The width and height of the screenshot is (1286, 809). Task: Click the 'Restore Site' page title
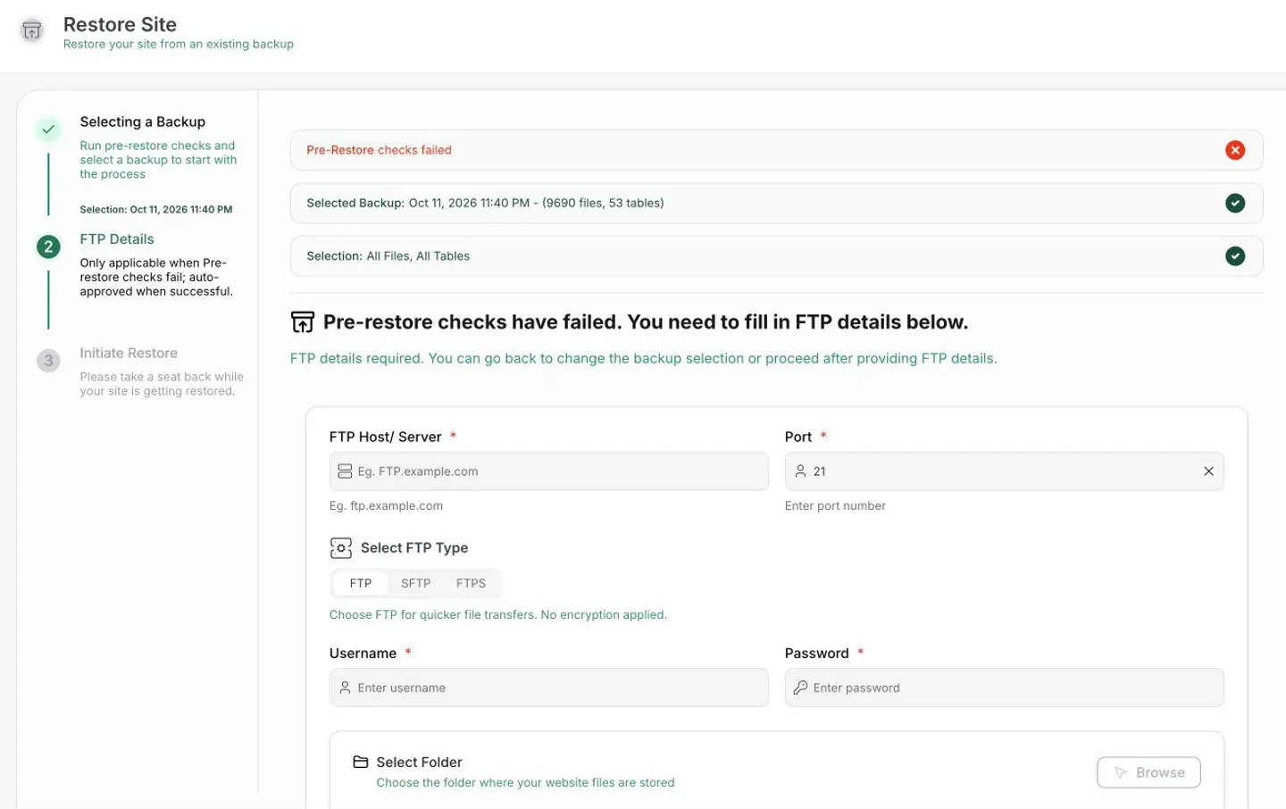pyautogui.click(x=120, y=25)
